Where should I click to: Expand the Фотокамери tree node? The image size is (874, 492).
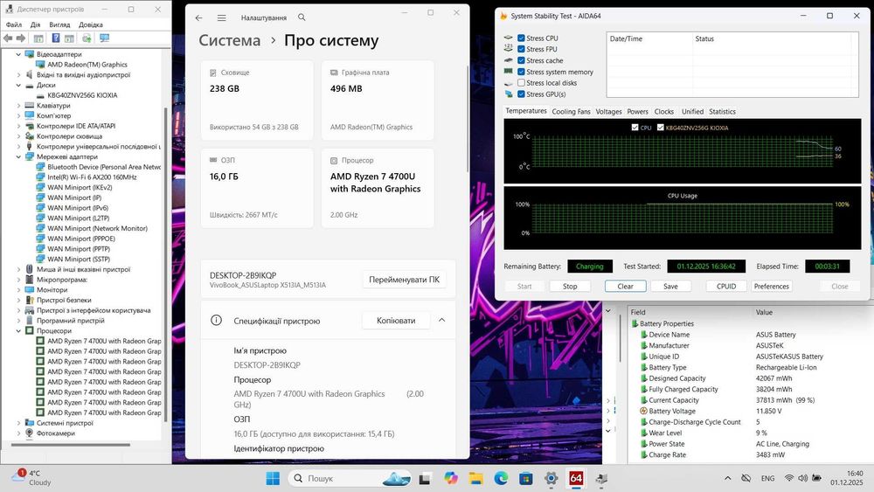pyautogui.click(x=18, y=433)
